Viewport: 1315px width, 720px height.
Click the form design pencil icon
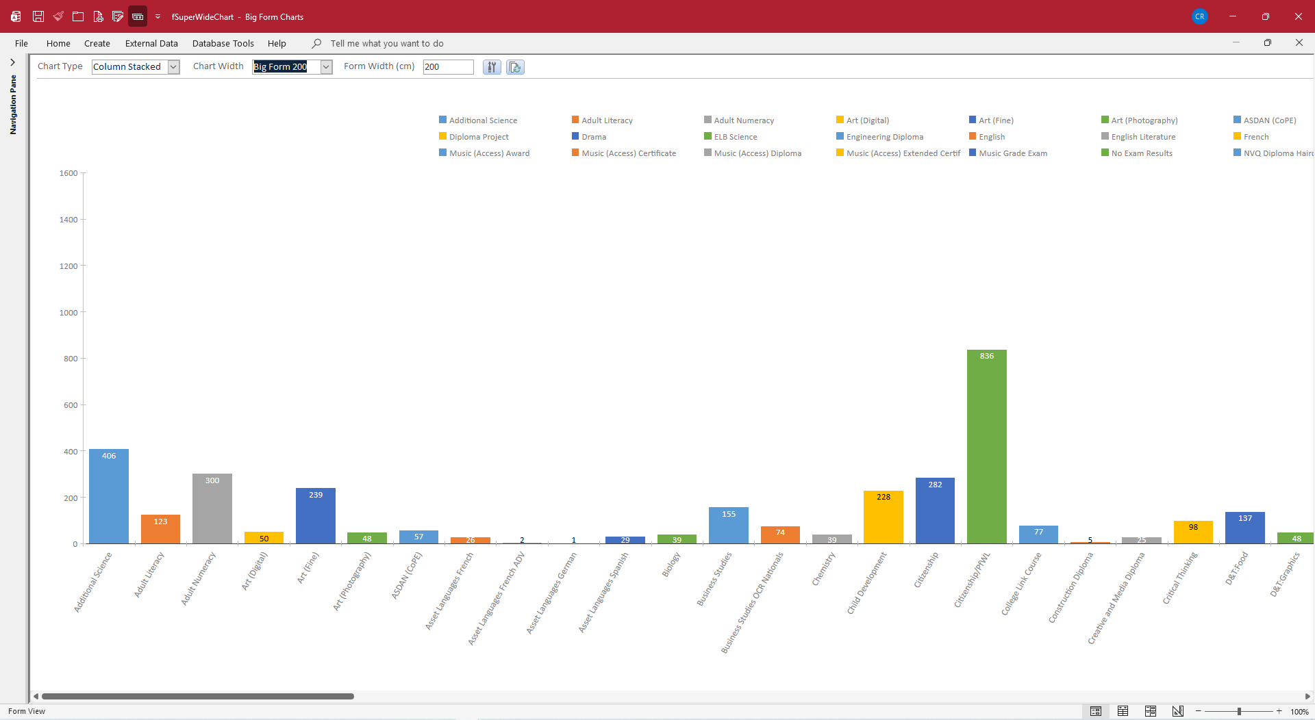(118, 16)
